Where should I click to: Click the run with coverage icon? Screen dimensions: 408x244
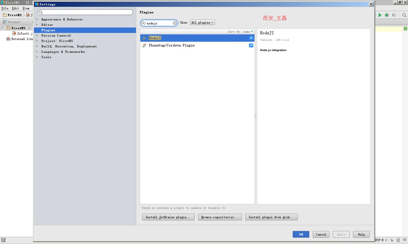click(x=394, y=15)
